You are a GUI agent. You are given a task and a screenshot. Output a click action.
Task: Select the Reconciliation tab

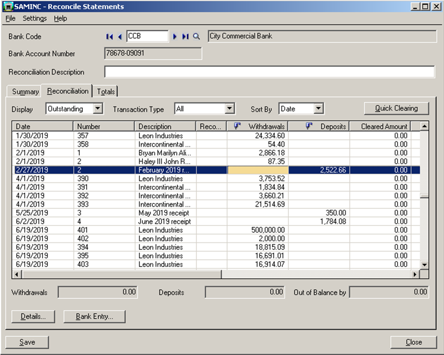[68, 91]
